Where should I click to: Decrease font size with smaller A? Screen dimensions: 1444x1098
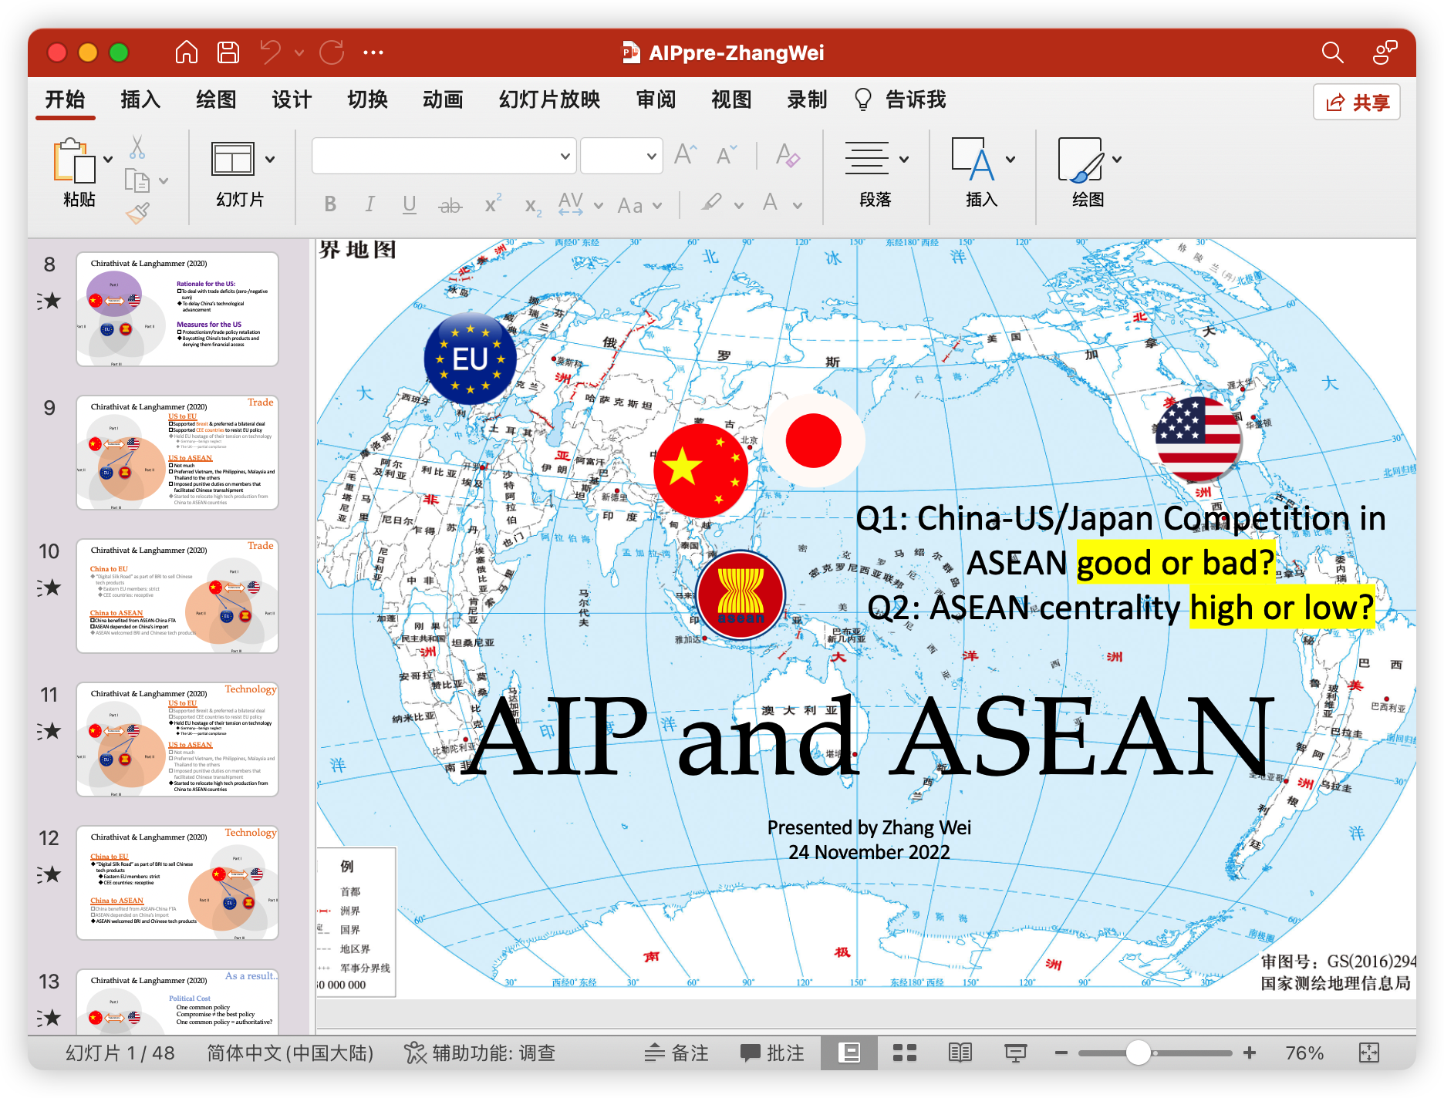[x=727, y=155]
